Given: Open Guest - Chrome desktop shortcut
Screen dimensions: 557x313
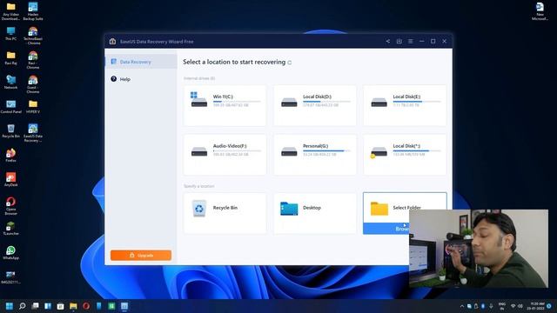Looking at the screenshot, I should tap(33, 84).
